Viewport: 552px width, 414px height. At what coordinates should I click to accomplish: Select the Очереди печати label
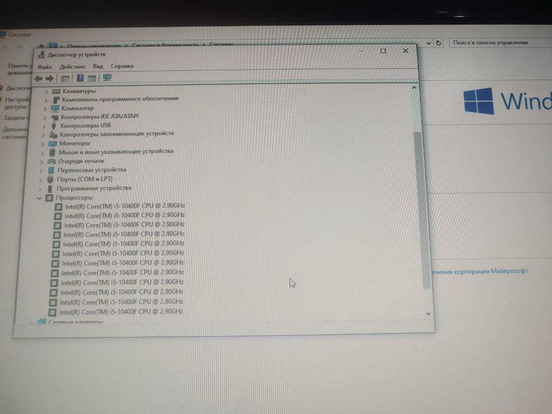point(81,161)
